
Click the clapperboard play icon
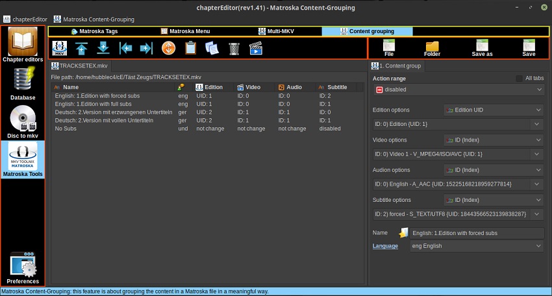click(256, 48)
